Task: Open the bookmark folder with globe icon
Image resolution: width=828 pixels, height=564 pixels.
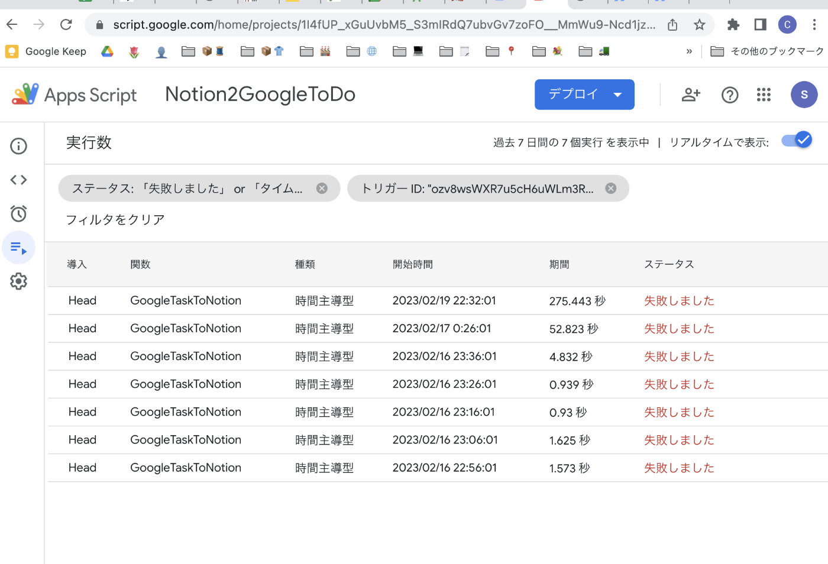Action: 361,51
